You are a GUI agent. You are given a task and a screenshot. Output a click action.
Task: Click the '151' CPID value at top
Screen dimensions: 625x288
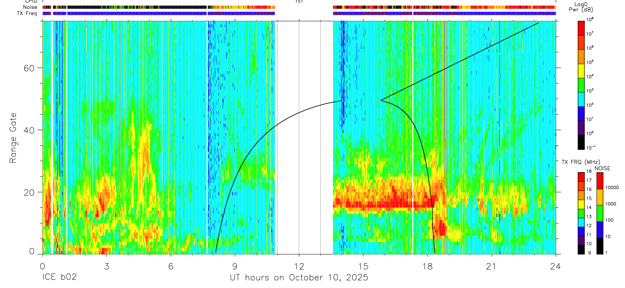point(299,2)
